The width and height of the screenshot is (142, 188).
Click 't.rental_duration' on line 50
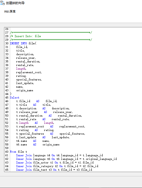pyautogui.click(x=29, y=116)
